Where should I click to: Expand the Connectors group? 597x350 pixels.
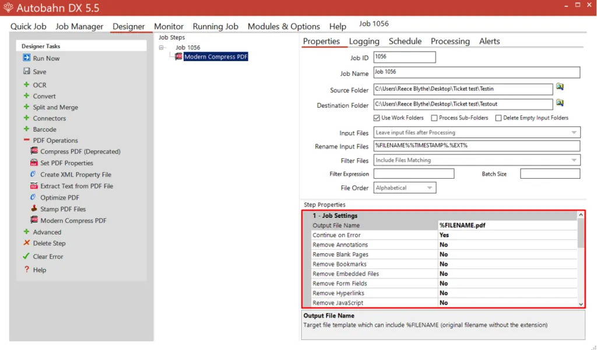pyautogui.click(x=26, y=118)
